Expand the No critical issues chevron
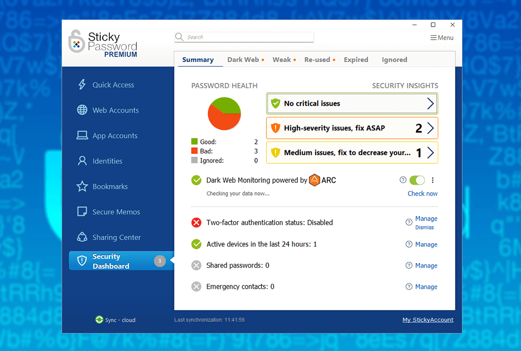 pyautogui.click(x=430, y=103)
